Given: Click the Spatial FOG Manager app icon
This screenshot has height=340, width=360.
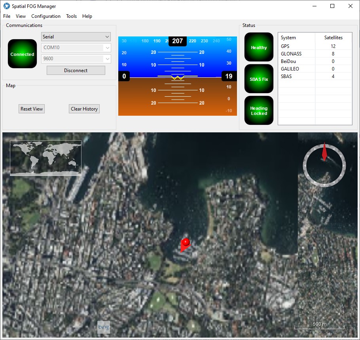Looking at the screenshot, I should (x=6, y=6).
